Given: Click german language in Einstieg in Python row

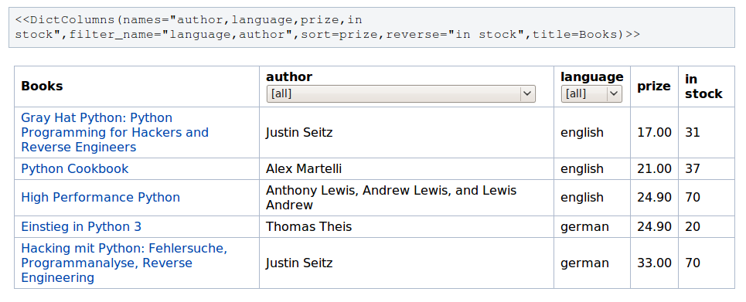Looking at the screenshot, I should point(584,226).
